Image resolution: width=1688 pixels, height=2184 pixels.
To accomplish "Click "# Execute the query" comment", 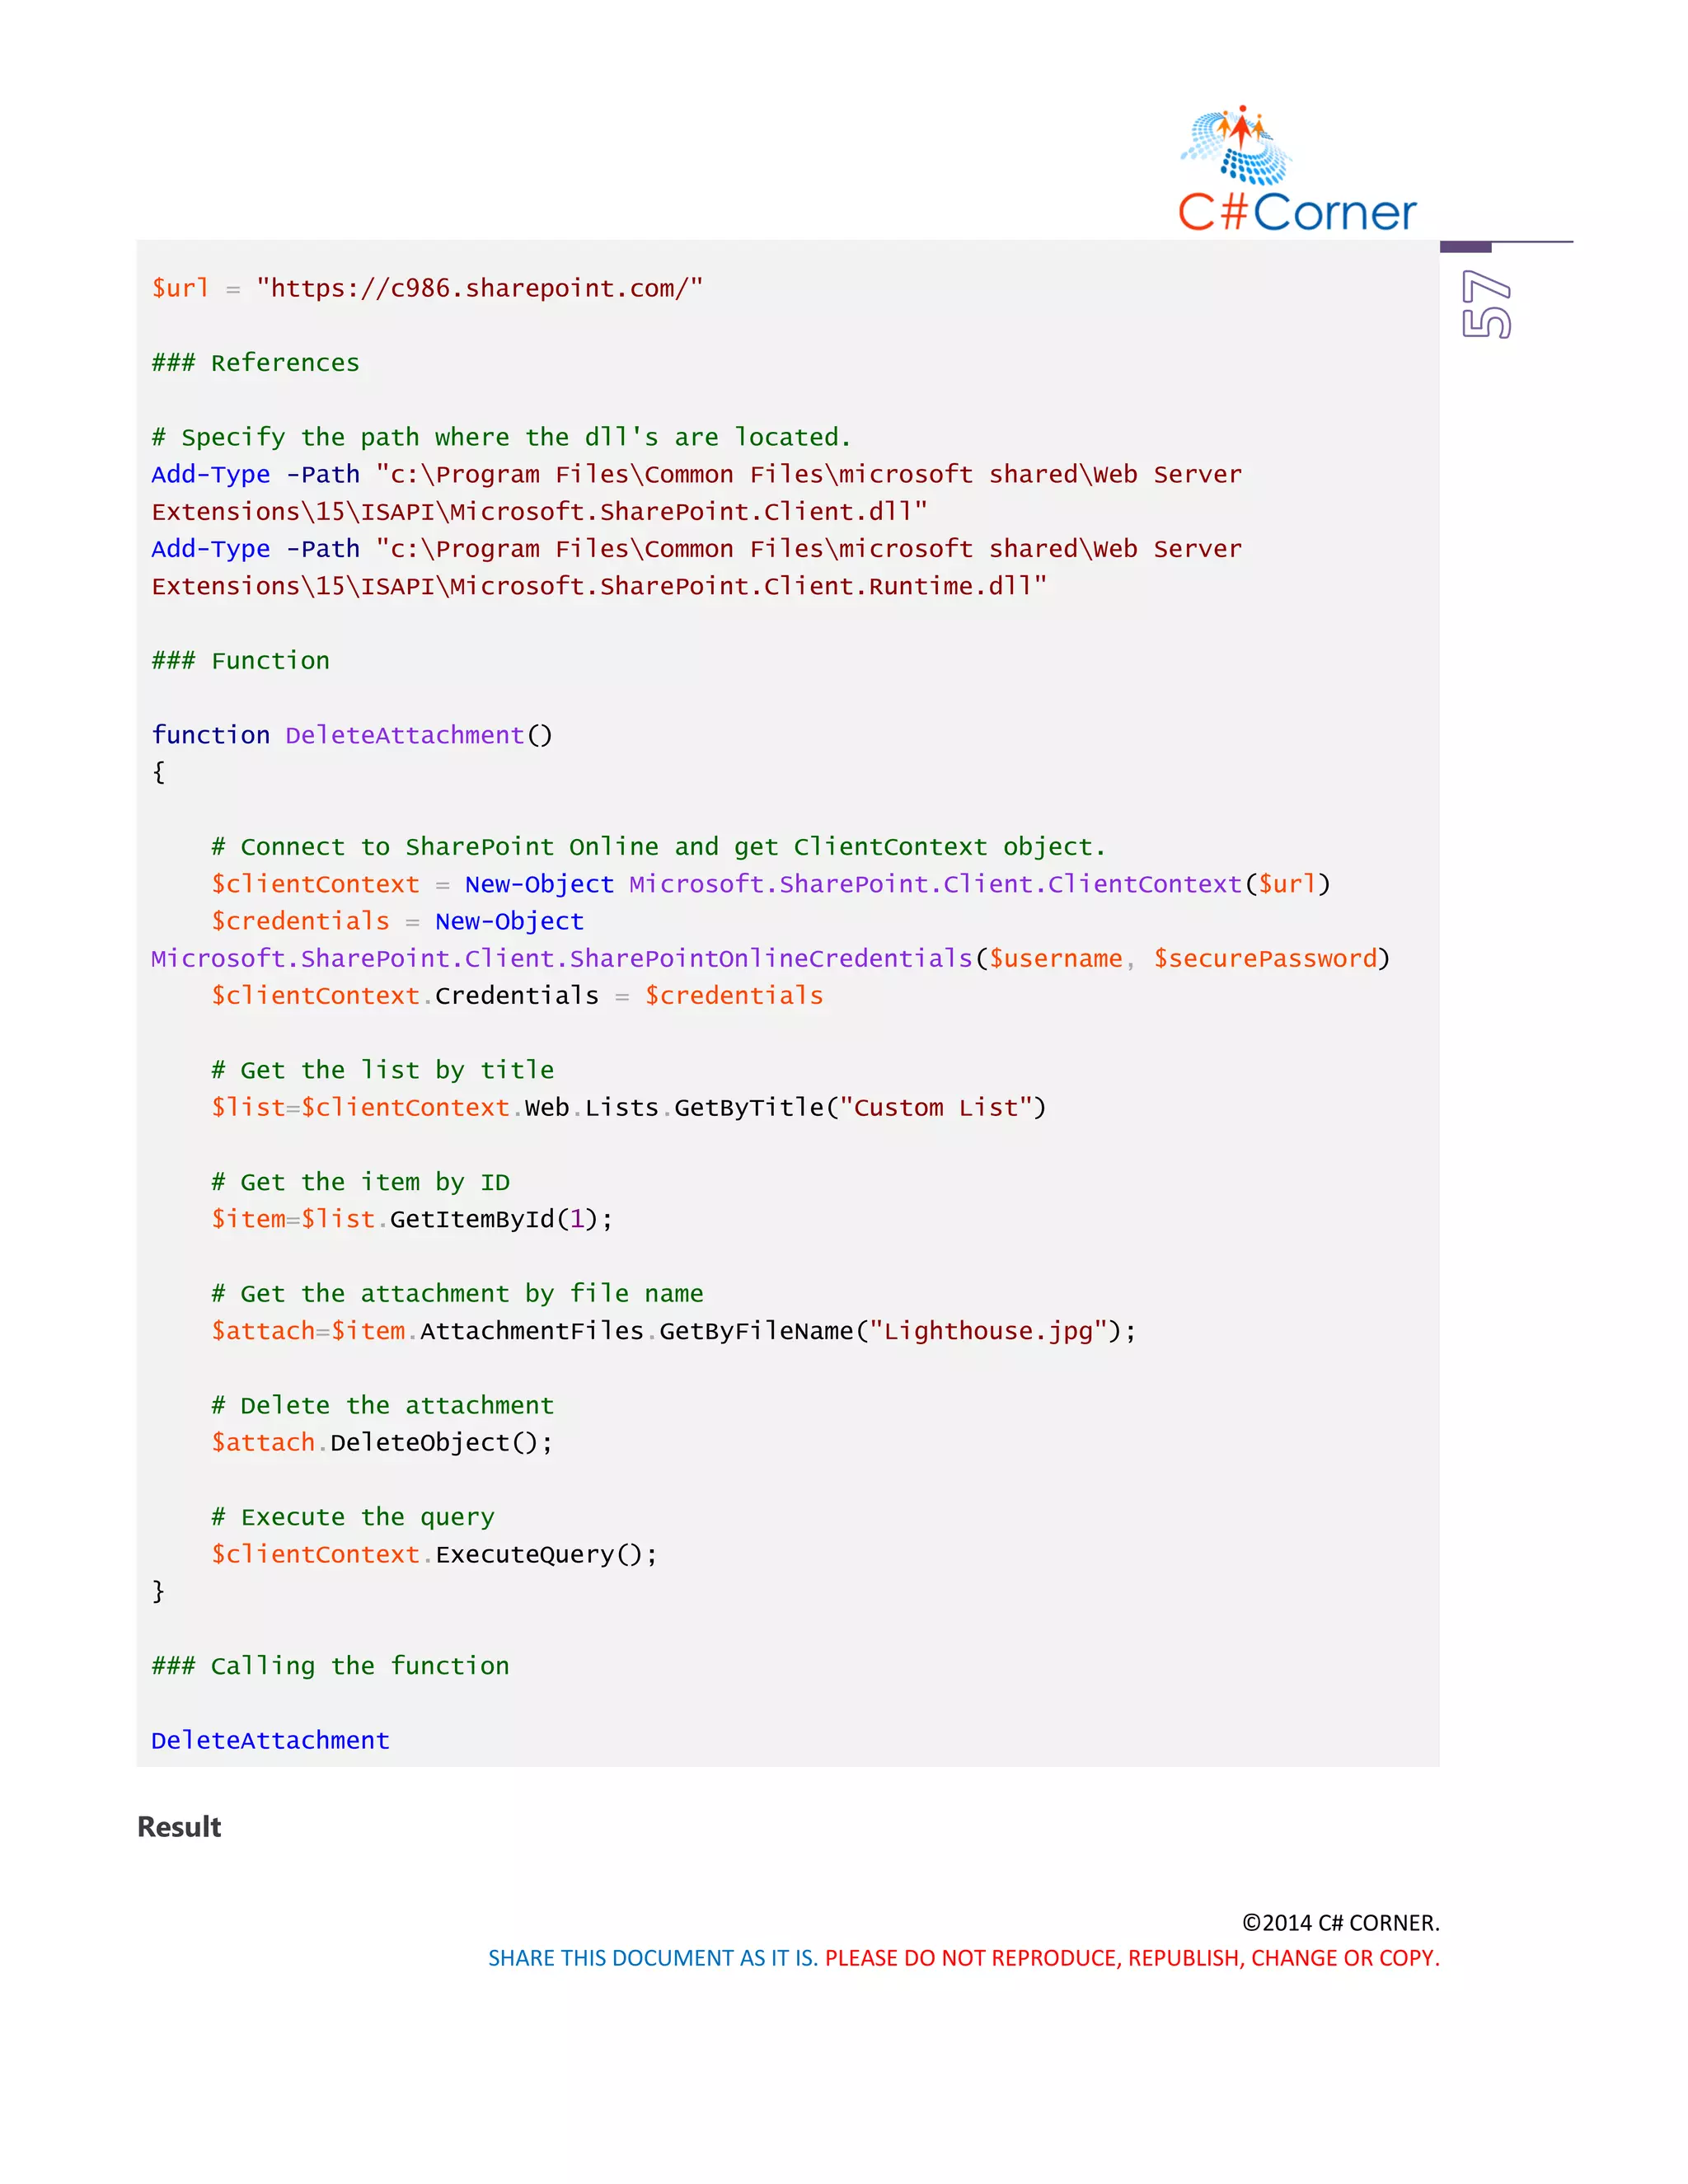I will click(x=353, y=1517).
